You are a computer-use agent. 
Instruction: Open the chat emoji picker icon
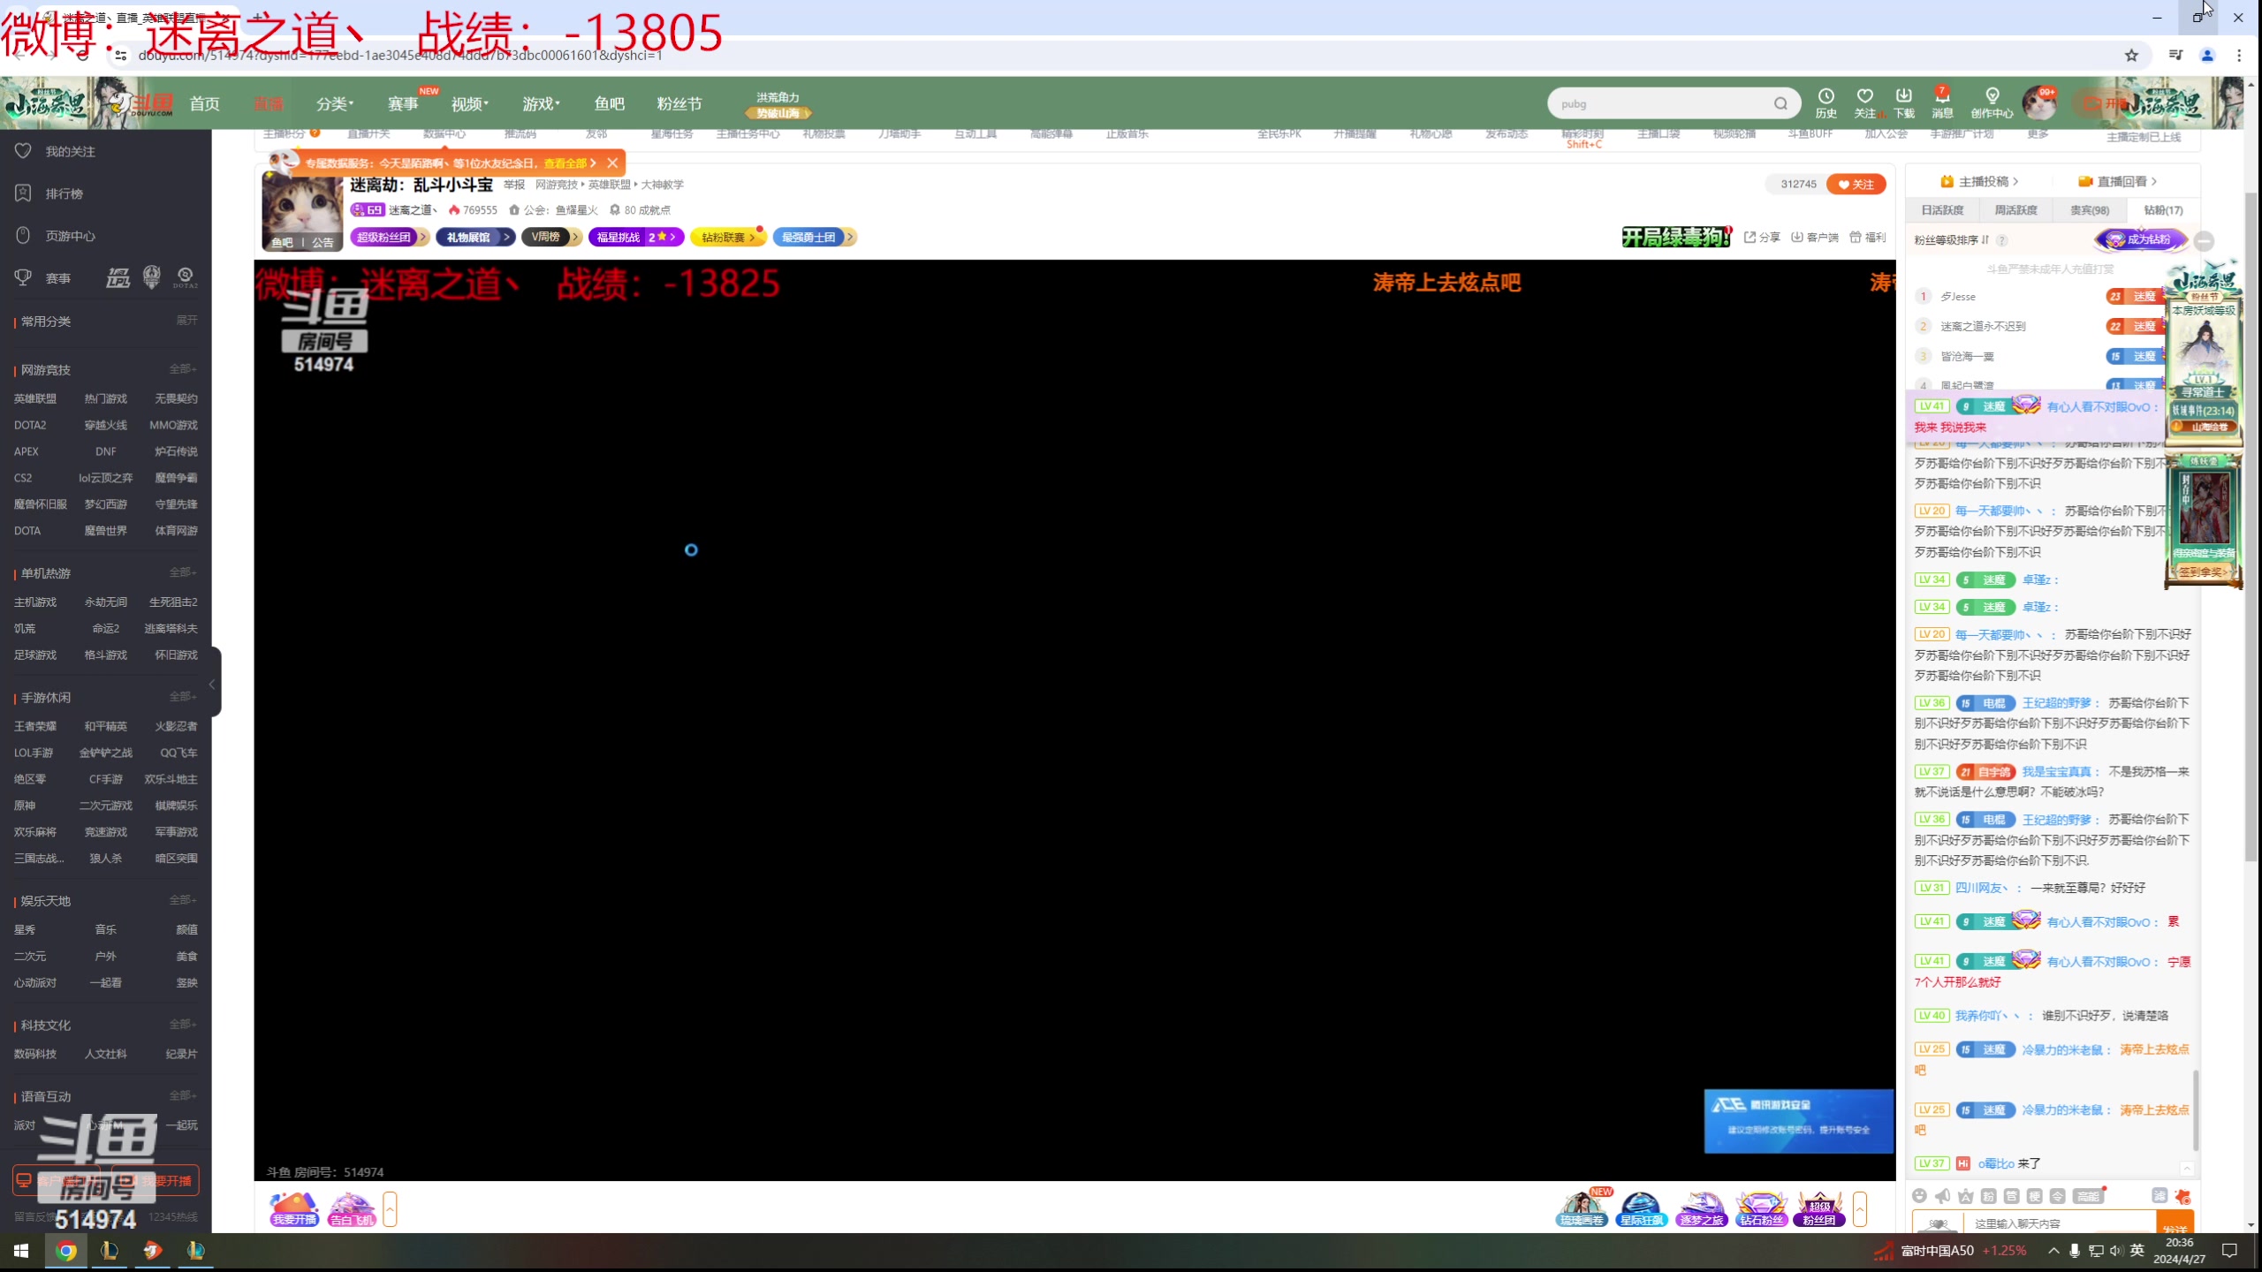tap(1919, 1196)
